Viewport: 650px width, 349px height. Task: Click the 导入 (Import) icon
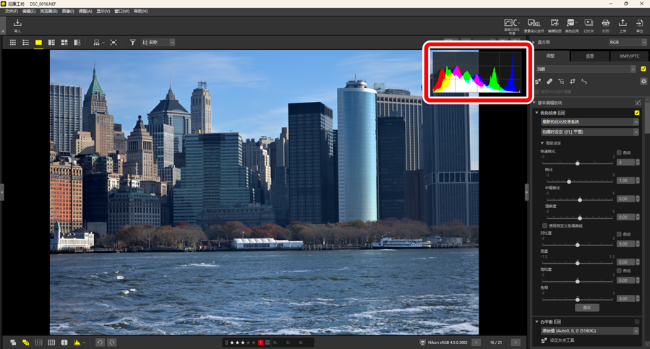pyautogui.click(x=17, y=25)
